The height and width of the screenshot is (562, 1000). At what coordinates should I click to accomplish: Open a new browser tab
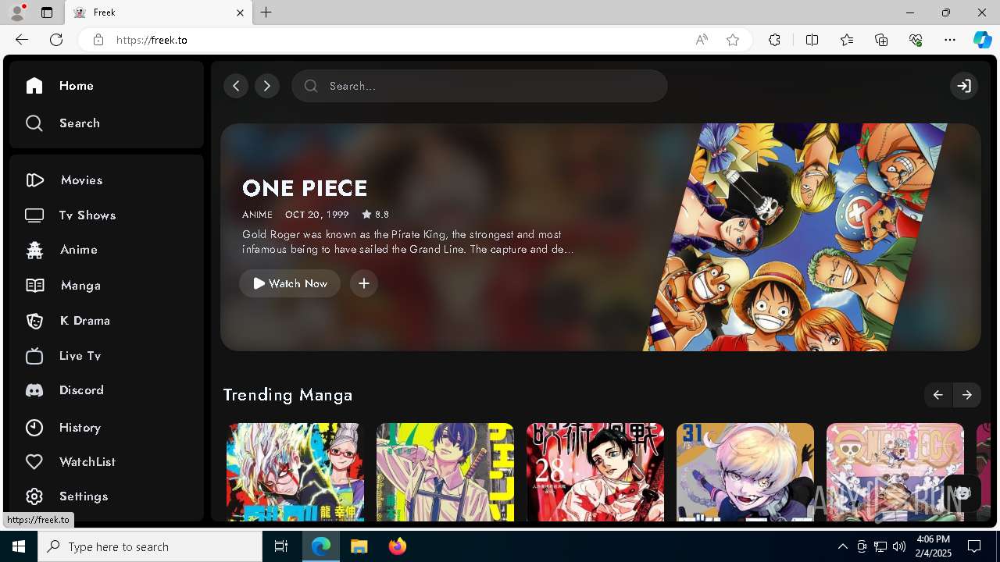pos(266,12)
